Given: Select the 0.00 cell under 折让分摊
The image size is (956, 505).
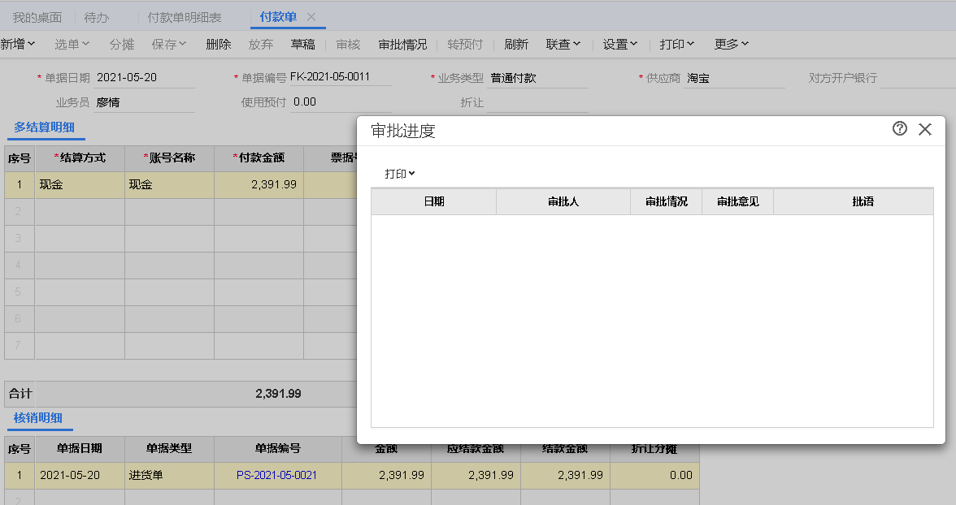Looking at the screenshot, I should click(655, 475).
